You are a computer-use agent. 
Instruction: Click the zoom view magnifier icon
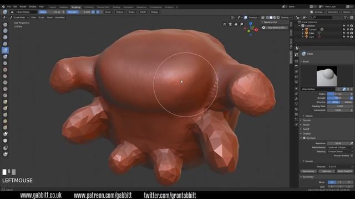(242, 24)
